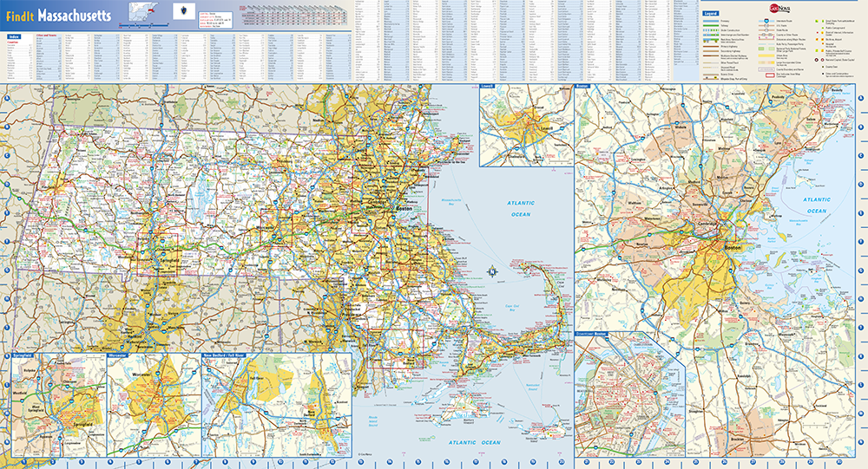Click the 'Lowell' inset map title
The height and width of the screenshot is (469, 868).
point(487,87)
